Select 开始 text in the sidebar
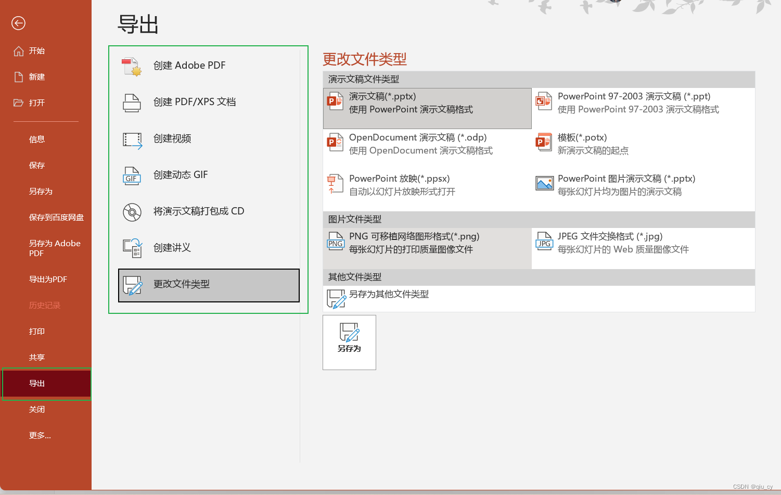This screenshot has height=495, width=781. [37, 51]
